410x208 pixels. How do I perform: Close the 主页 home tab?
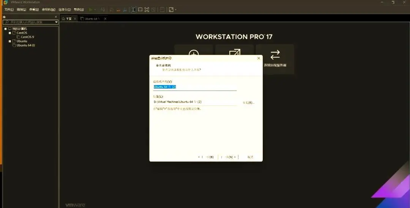[75, 19]
